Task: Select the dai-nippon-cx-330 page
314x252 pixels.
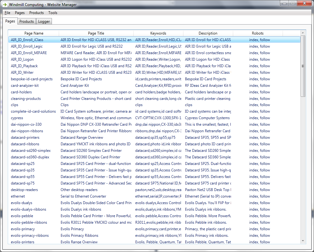Action: coord(26,124)
